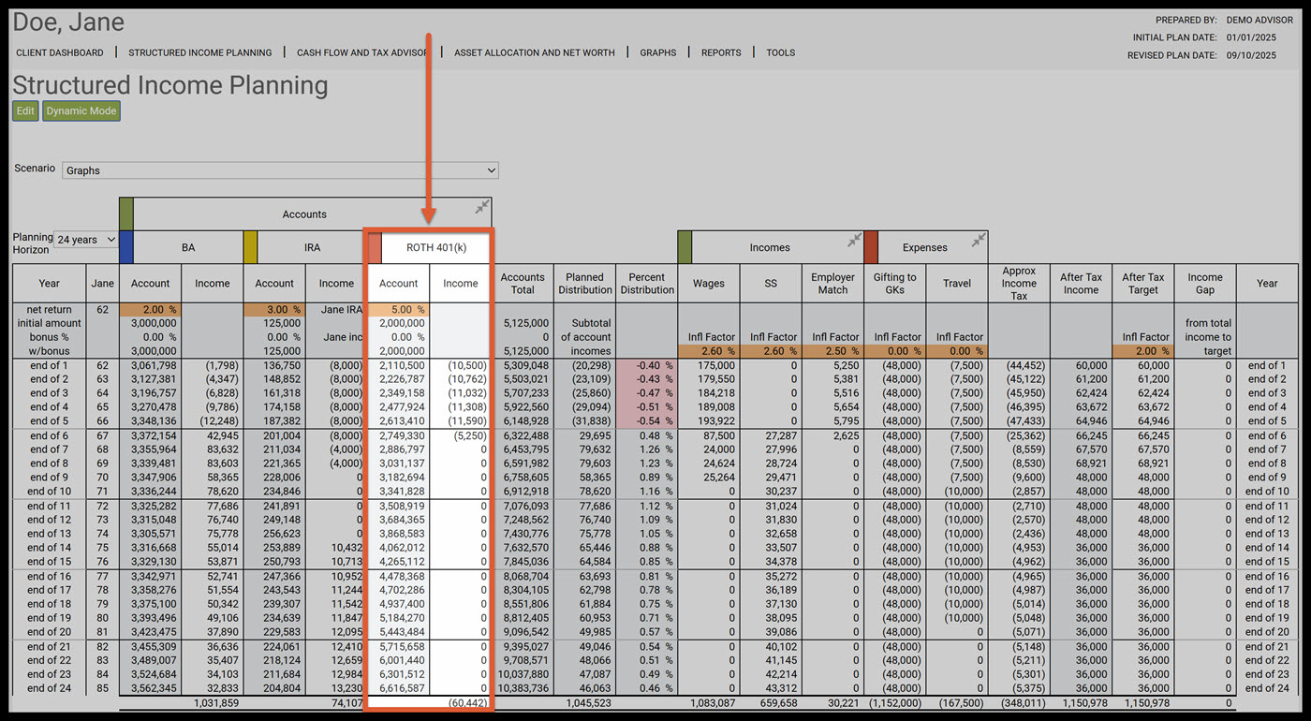Click the Gifting to GKs column header
Image resolution: width=1311 pixels, height=721 pixels.
pos(894,283)
